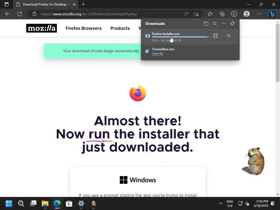Select the Firefox Installer.exe file name

166,34
